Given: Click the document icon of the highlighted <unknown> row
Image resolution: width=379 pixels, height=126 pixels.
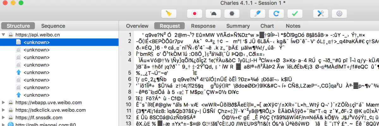Looking at the screenshot, I should point(19,42).
